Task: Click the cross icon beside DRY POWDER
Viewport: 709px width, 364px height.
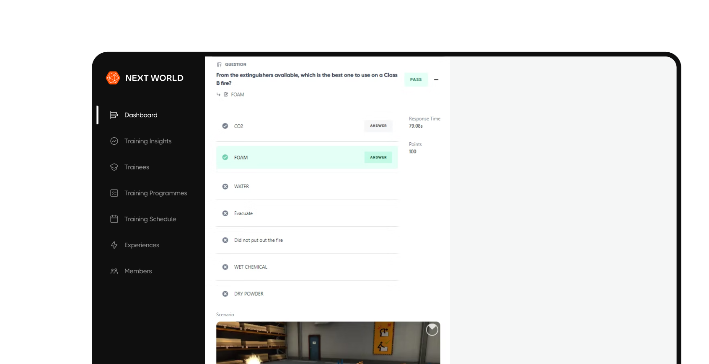Action: (225, 294)
